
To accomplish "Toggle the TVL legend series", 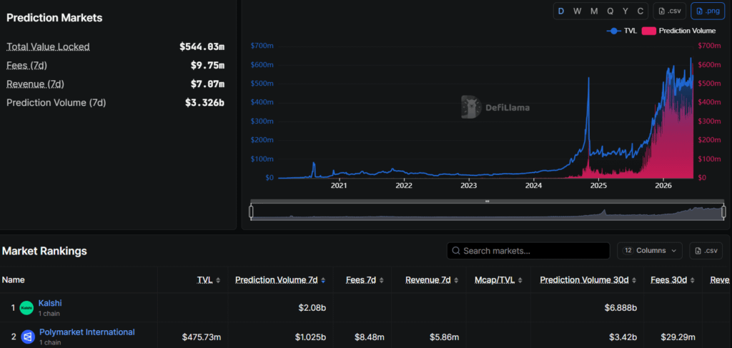I will pyautogui.click(x=622, y=31).
